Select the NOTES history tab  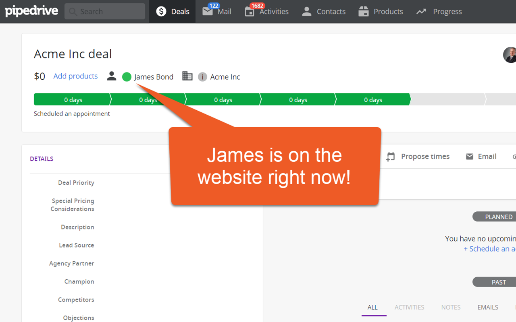451,307
